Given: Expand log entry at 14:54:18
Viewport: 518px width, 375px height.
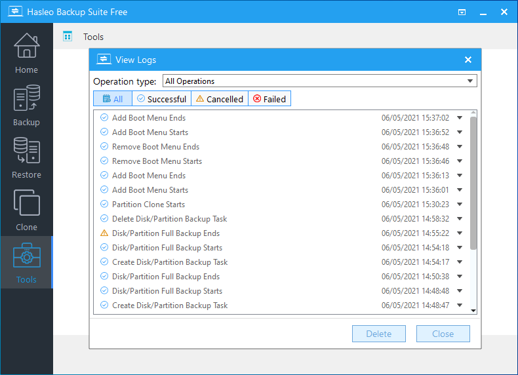Looking at the screenshot, I should point(460,247).
